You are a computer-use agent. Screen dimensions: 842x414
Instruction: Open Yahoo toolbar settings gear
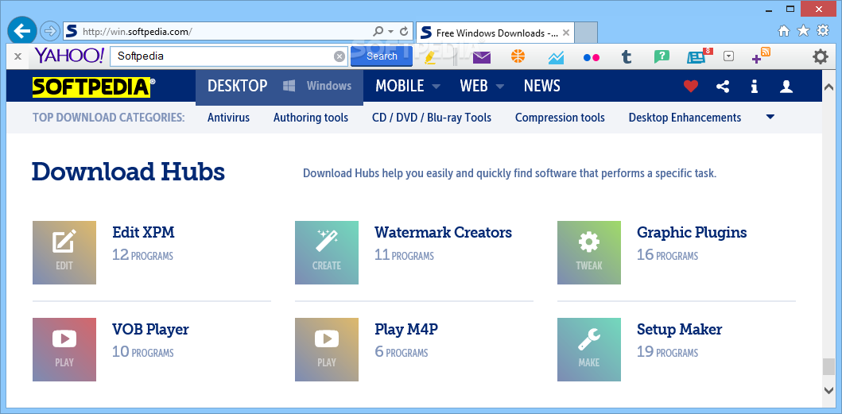click(820, 56)
